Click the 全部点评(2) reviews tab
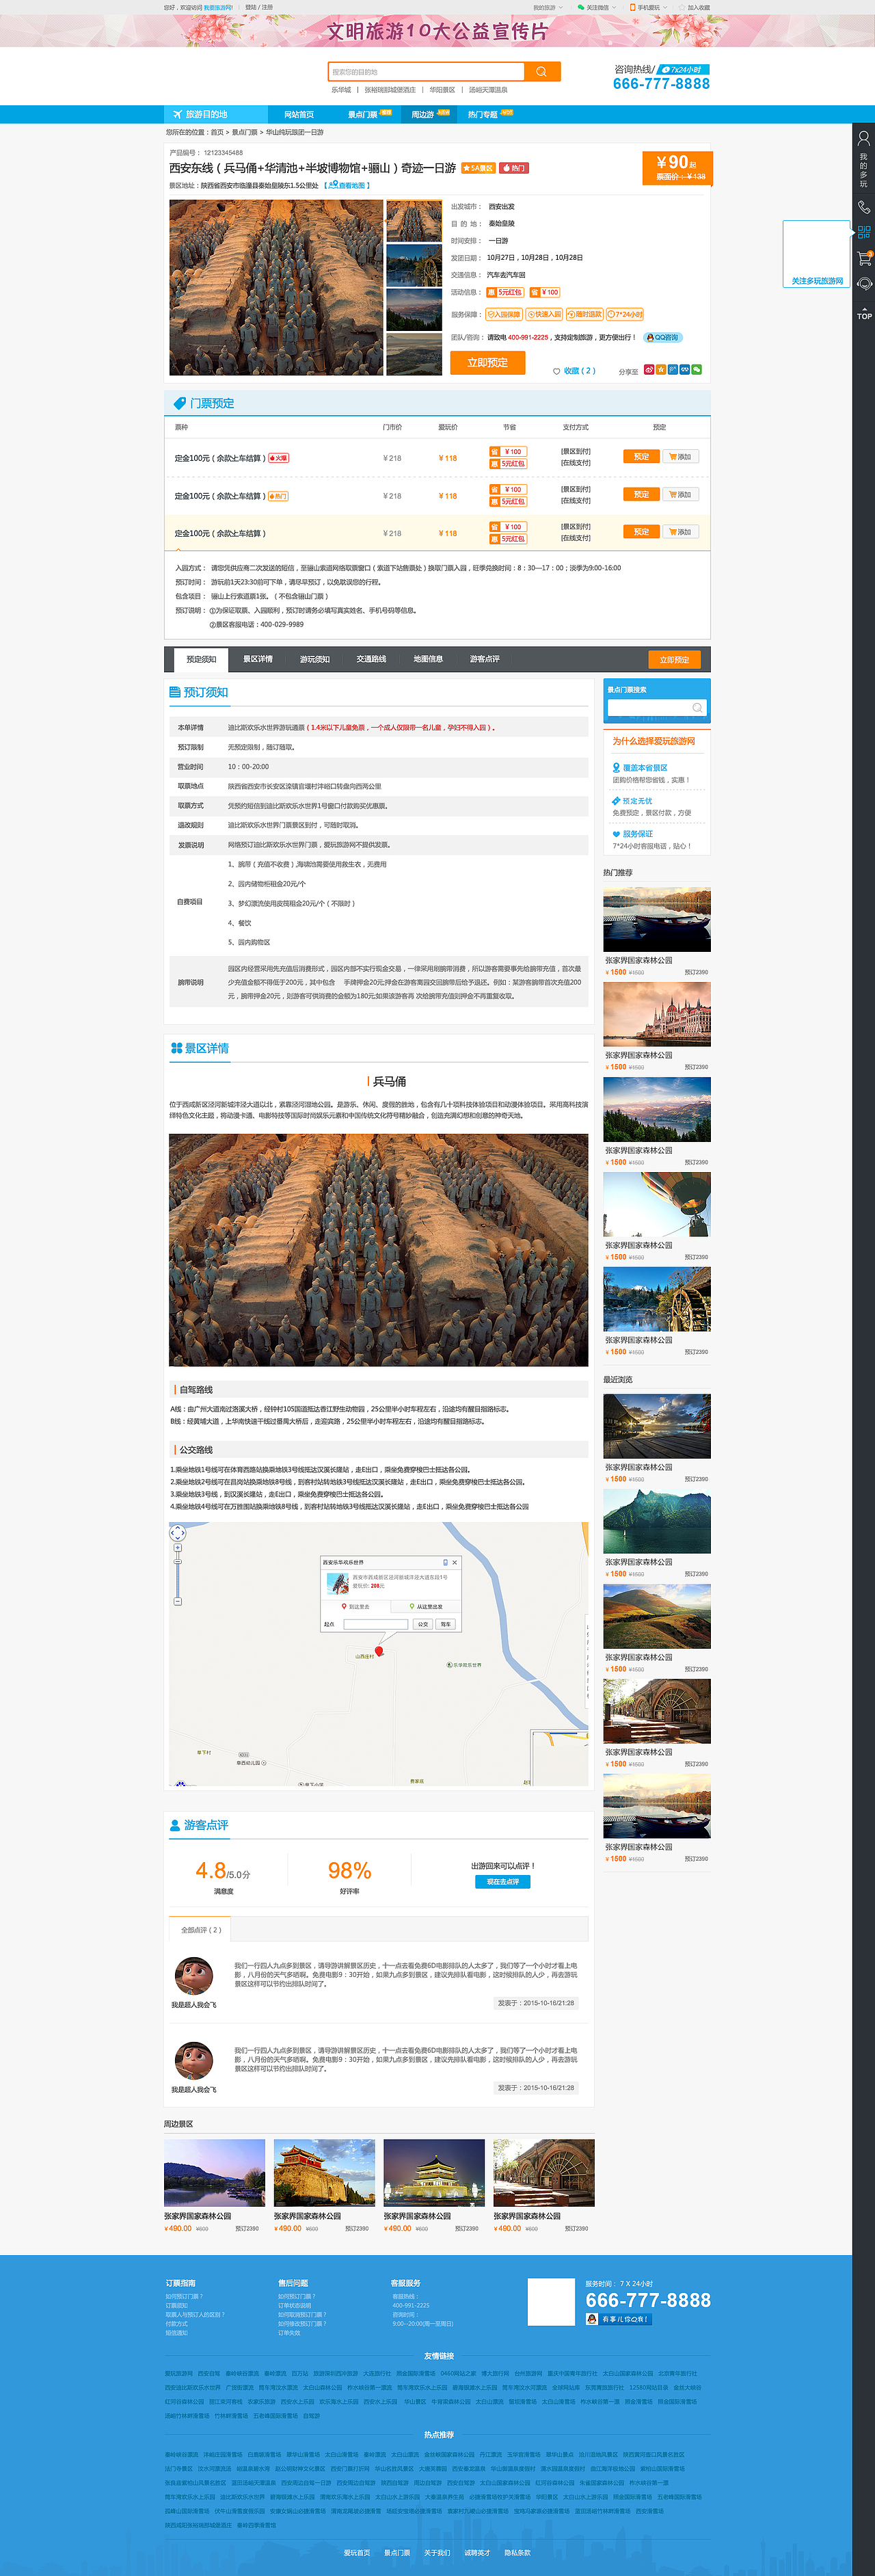The width and height of the screenshot is (875, 2576). pos(201,1930)
